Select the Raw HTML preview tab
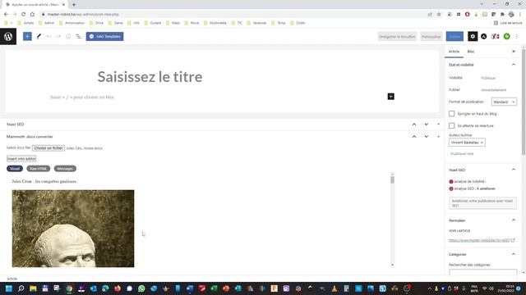 coord(39,169)
